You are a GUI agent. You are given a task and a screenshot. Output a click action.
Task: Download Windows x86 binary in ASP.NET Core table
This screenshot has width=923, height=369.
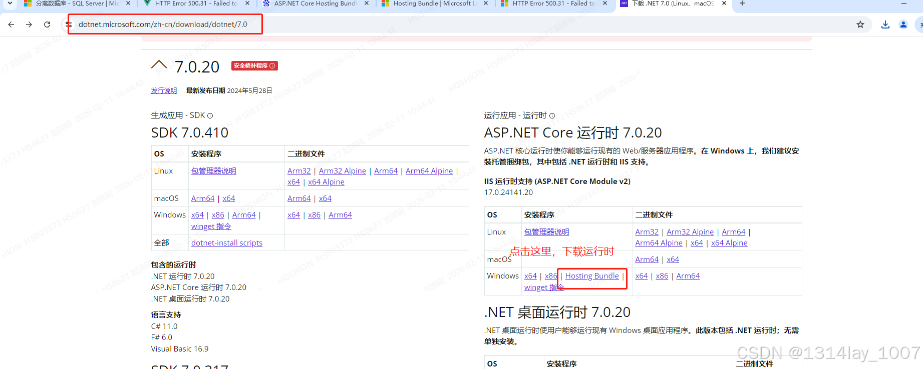(662, 276)
